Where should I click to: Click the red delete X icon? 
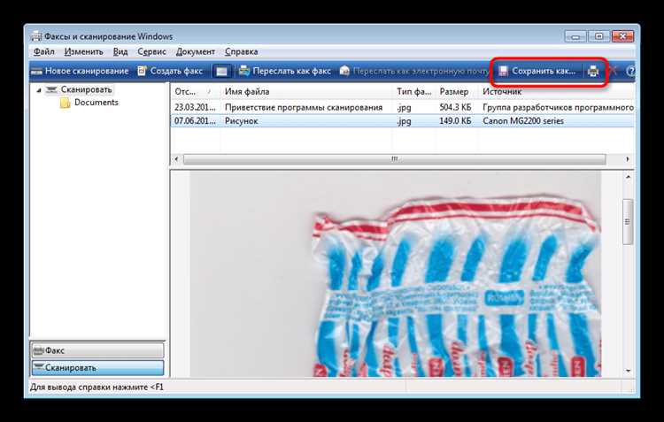pyautogui.click(x=613, y=71)
